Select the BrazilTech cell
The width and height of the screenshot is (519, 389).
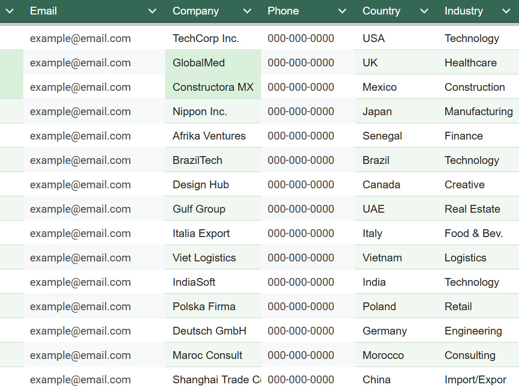(x=213, y=160)
